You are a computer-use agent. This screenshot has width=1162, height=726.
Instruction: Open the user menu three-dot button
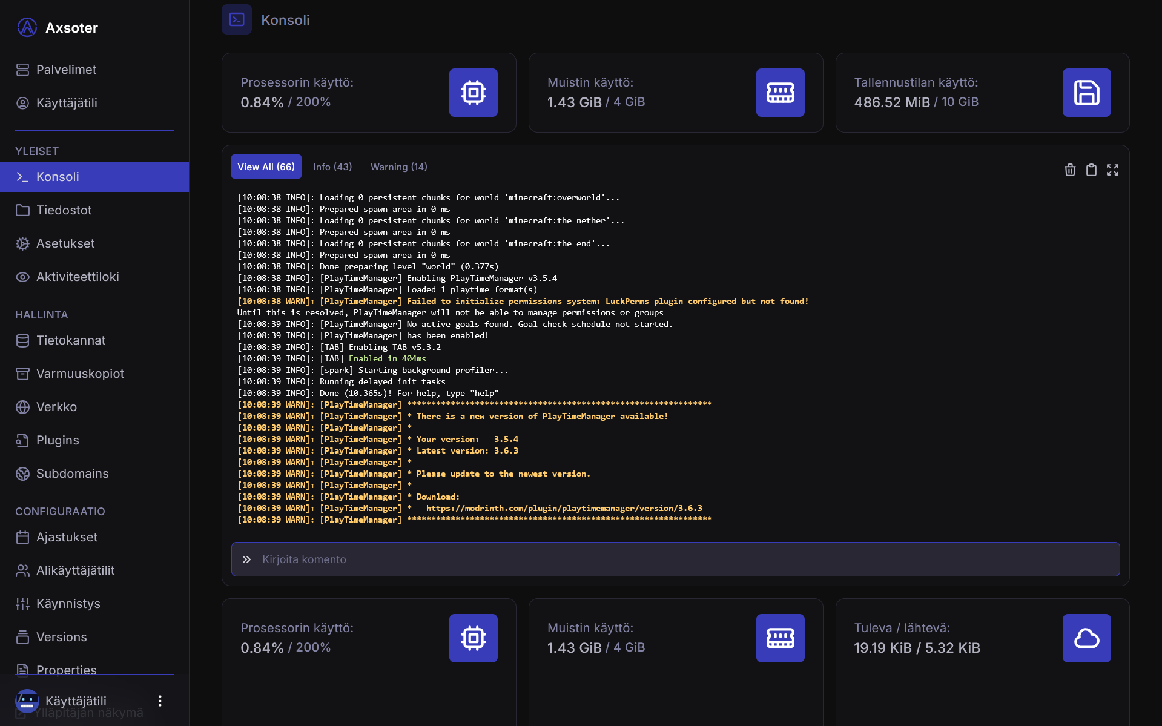click(160, 701)
